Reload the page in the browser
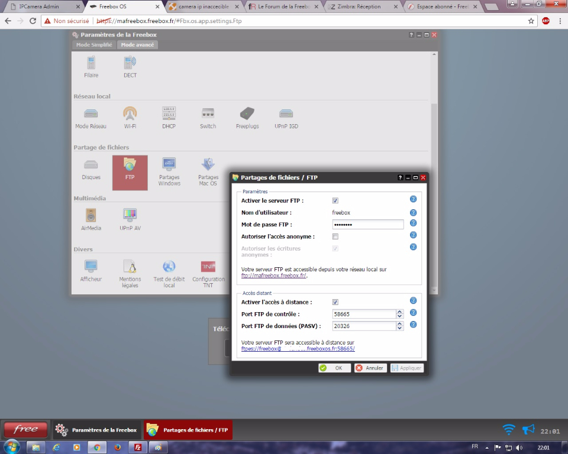 [33, 21]
